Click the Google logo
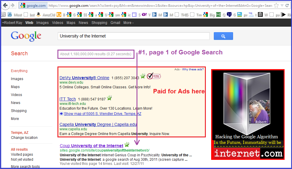 point(26,36)
